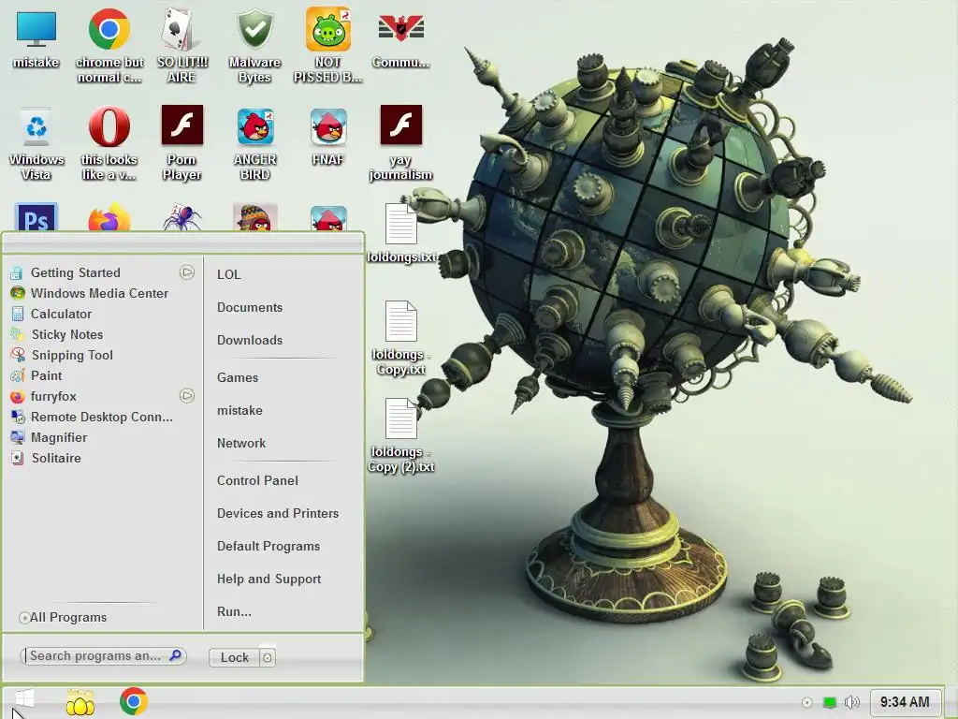
Task: Start Solitaire from Start menu
Action: [x=103, y=458]
